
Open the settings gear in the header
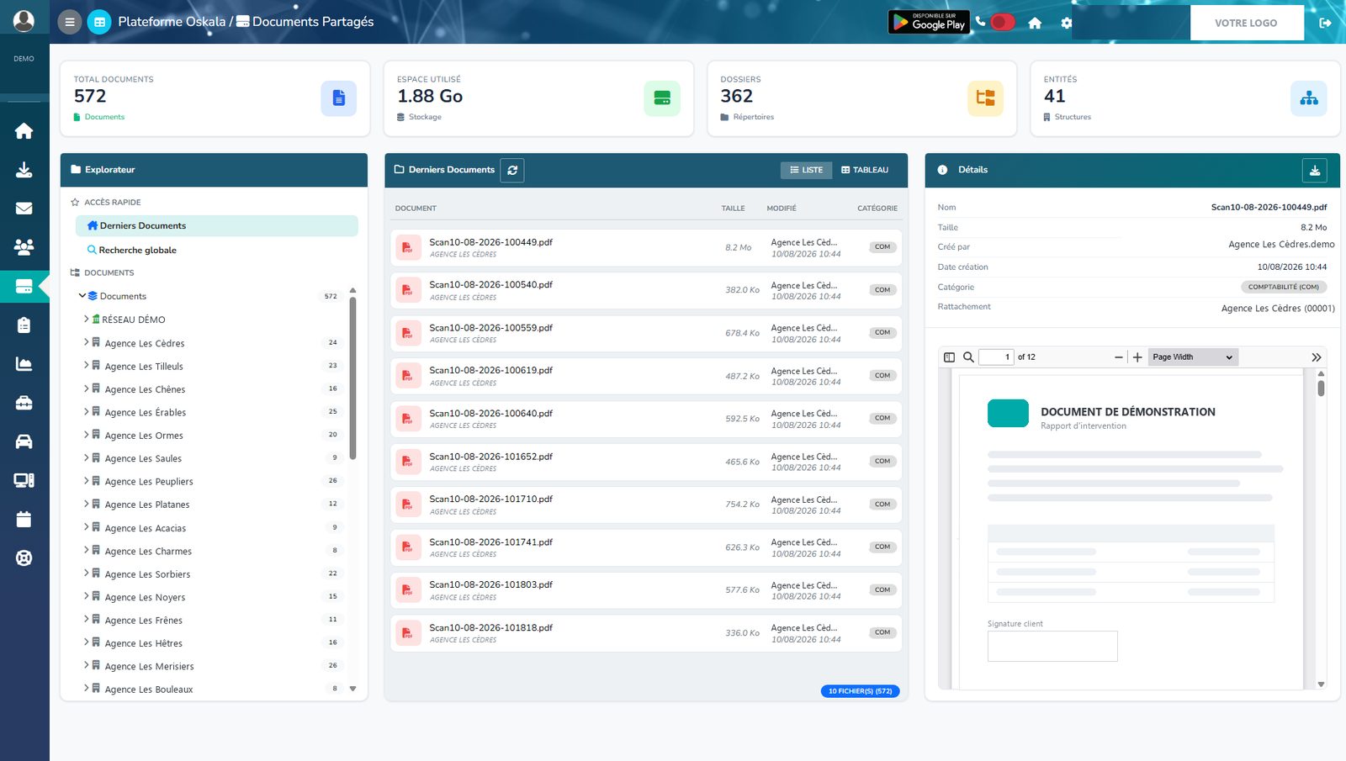[1067, 24]
